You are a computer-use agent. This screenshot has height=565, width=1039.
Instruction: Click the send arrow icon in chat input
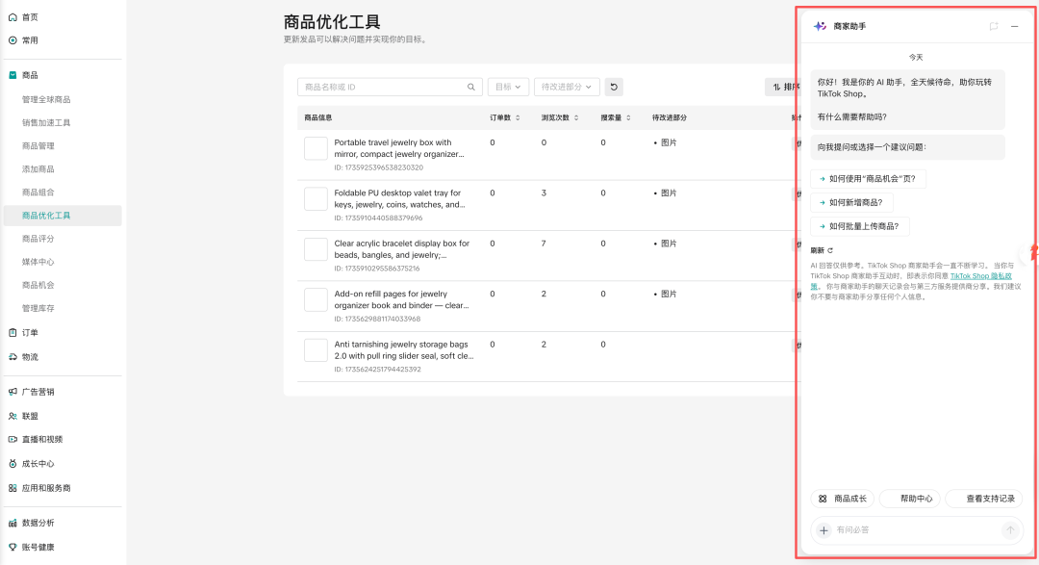pos(1010,529)
